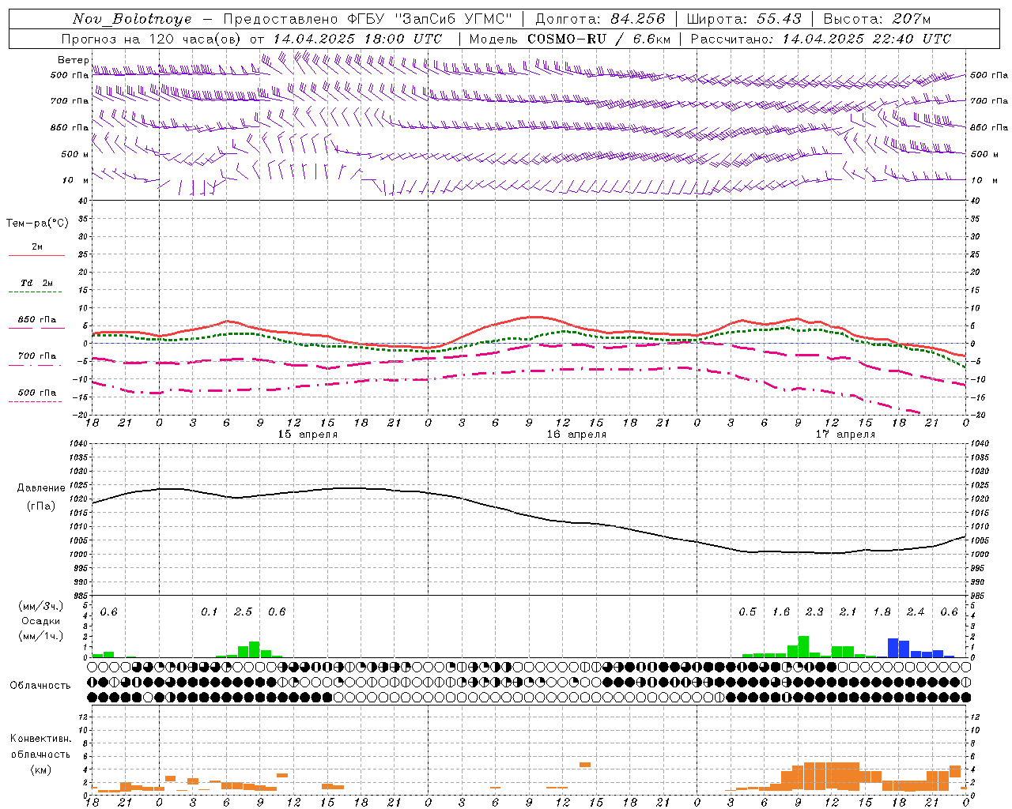Click the 2.4 three-hour precipitation value
This screenshot has width=1012, height=809.
pos(916,612)
